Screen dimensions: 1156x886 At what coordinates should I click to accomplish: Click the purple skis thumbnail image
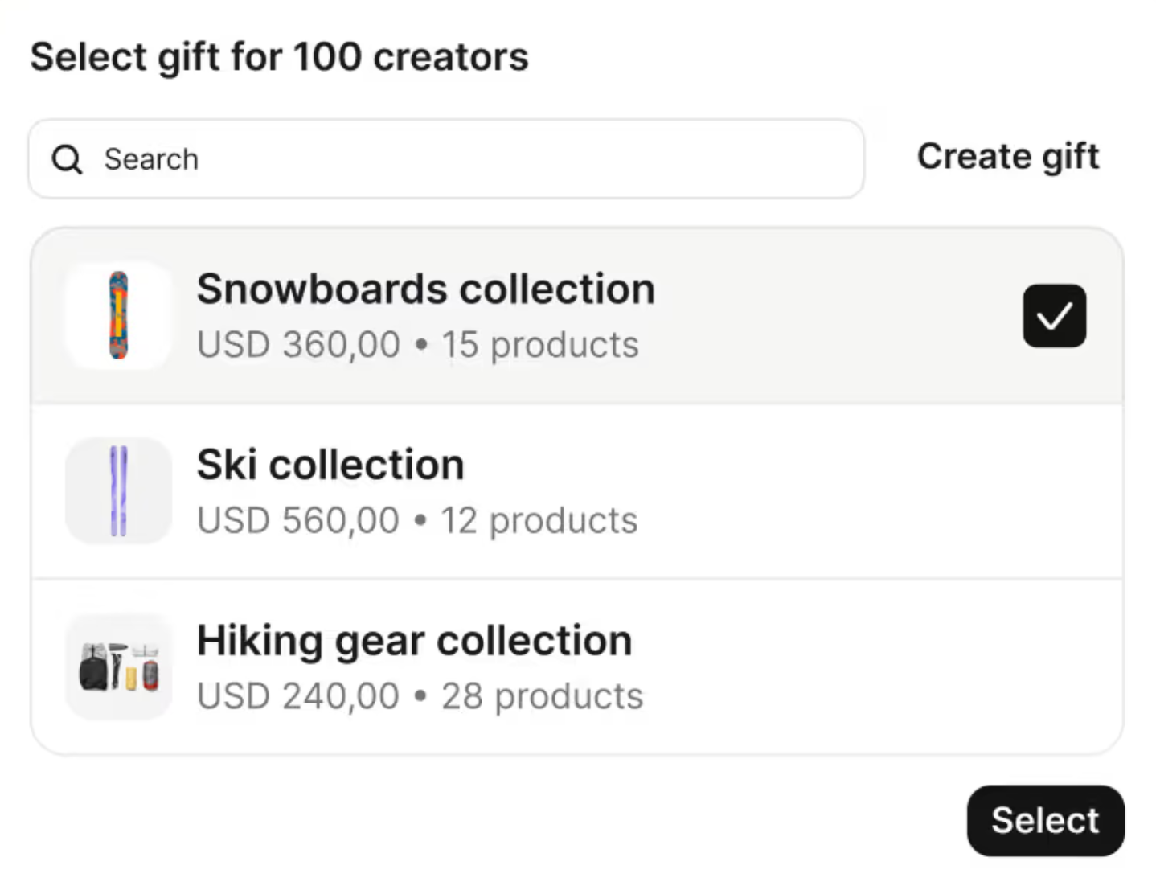[x=119, y=490]
